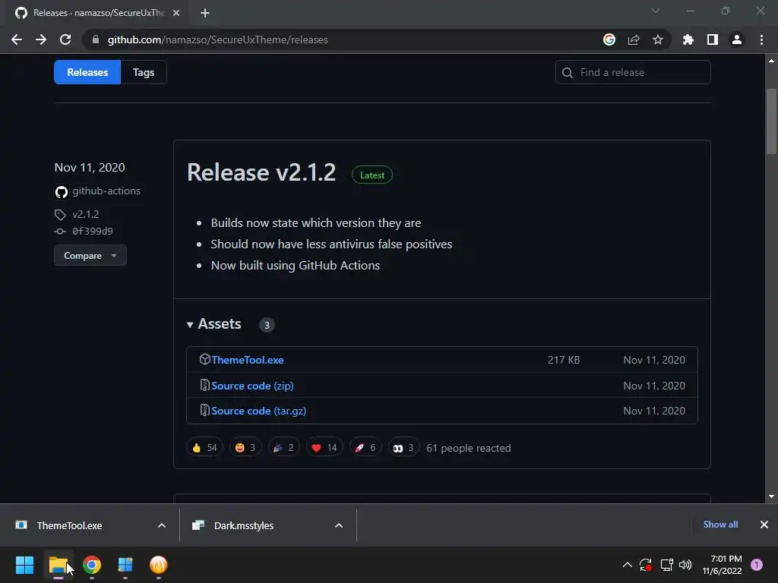Download ThemeTool.exe asset

[x=248, y=360]
